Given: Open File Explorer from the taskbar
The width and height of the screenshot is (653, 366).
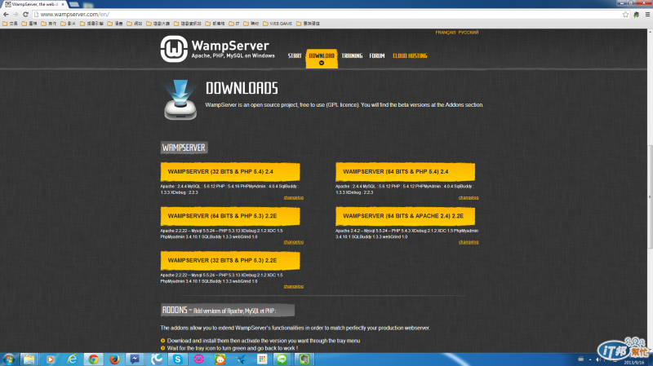Looking at the screenshot, I should click(x=29, y=359).
